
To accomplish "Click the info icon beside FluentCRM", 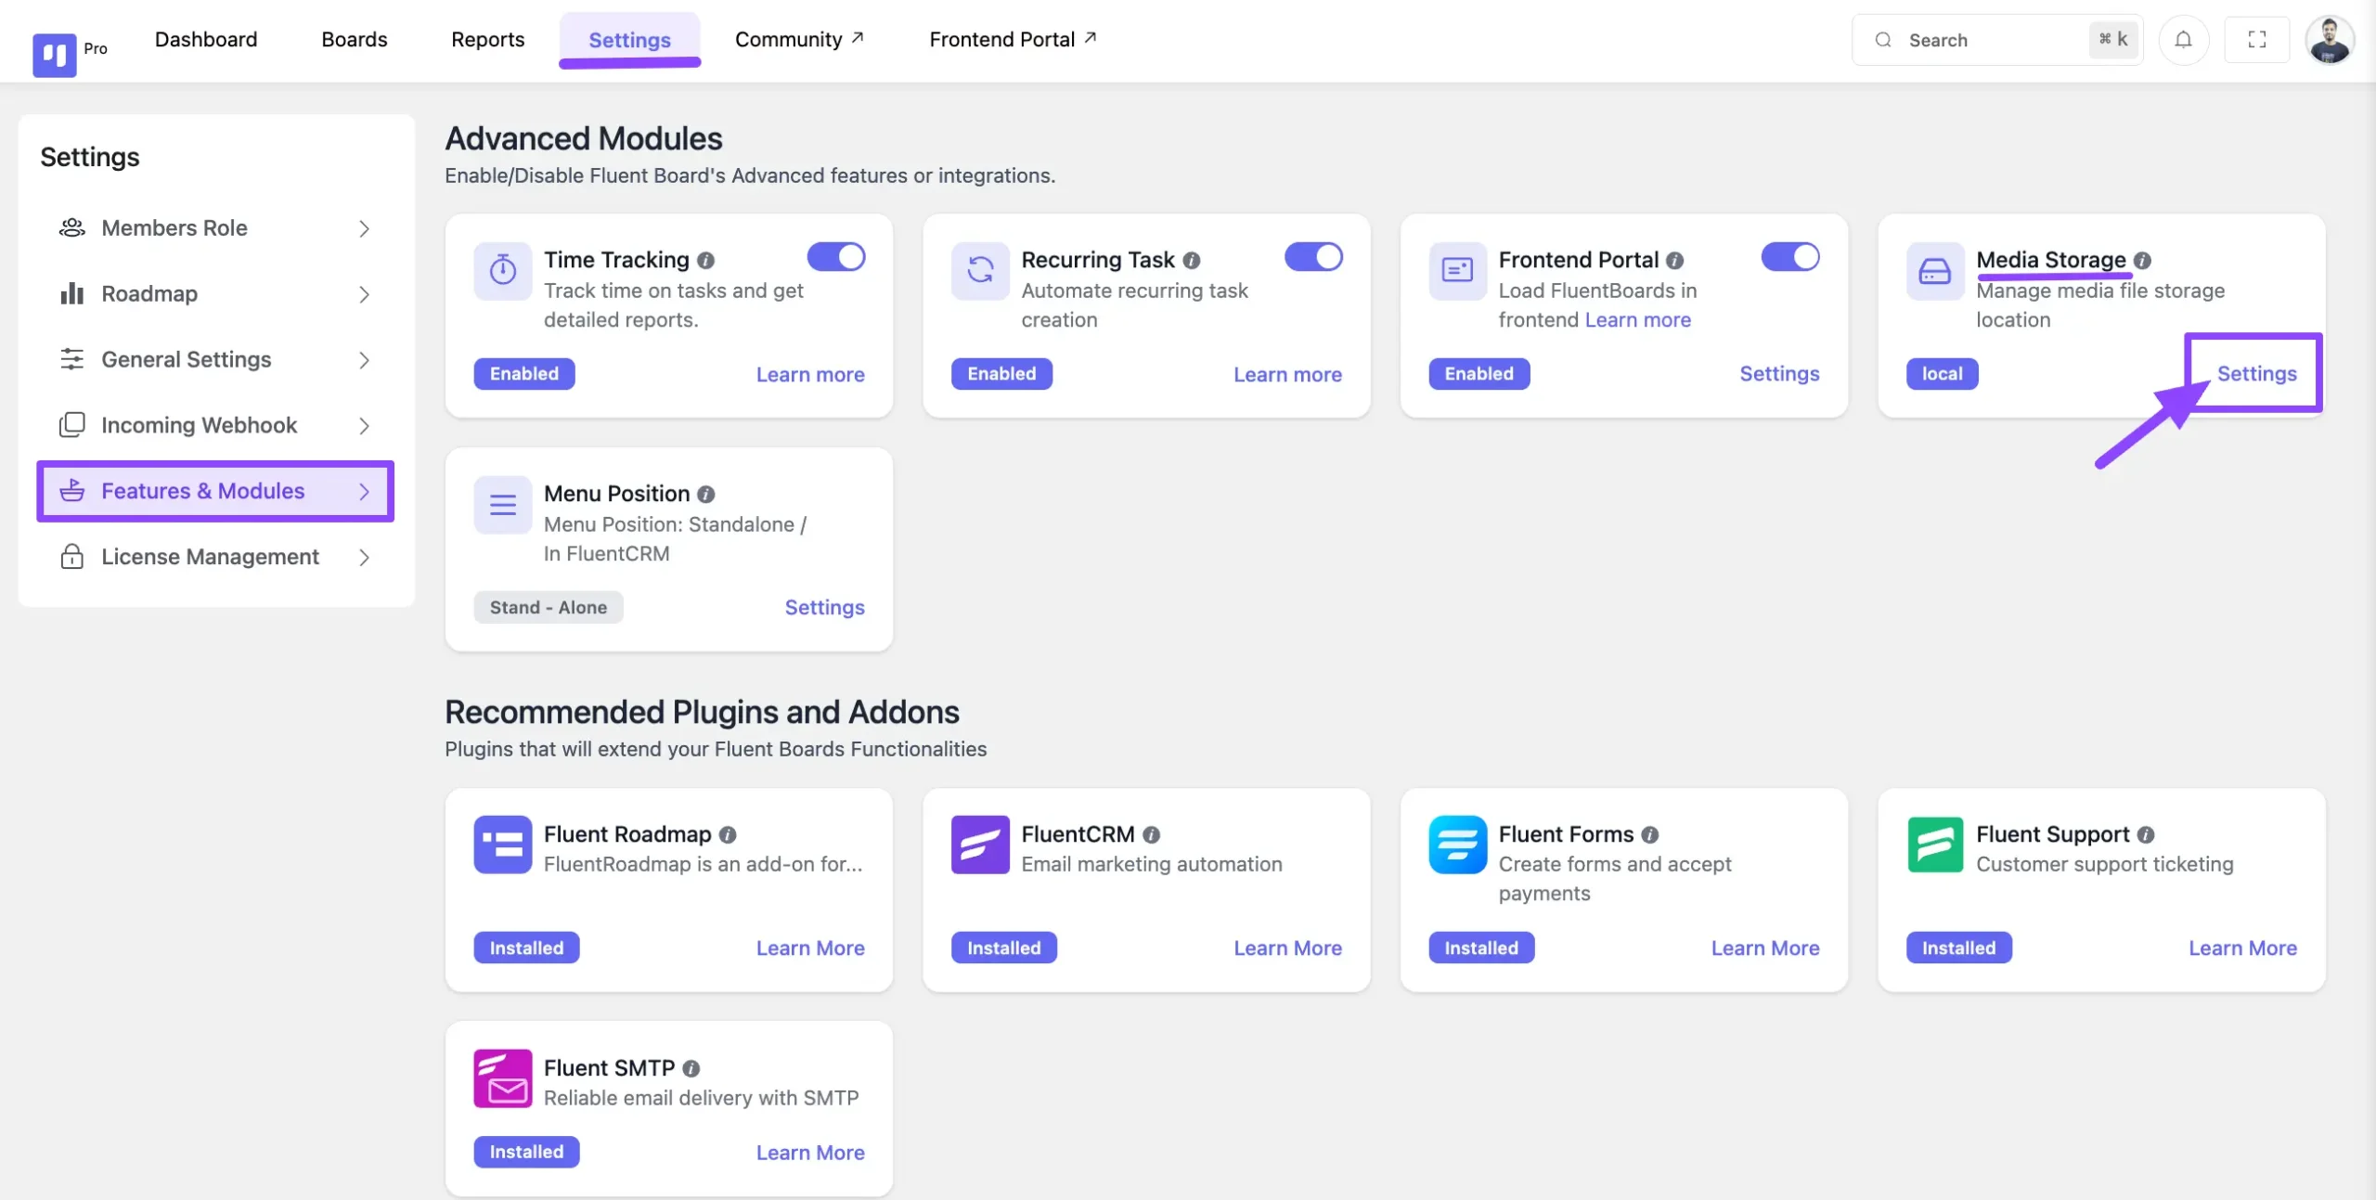I will pyautogui.click(x=1151, y=835).
